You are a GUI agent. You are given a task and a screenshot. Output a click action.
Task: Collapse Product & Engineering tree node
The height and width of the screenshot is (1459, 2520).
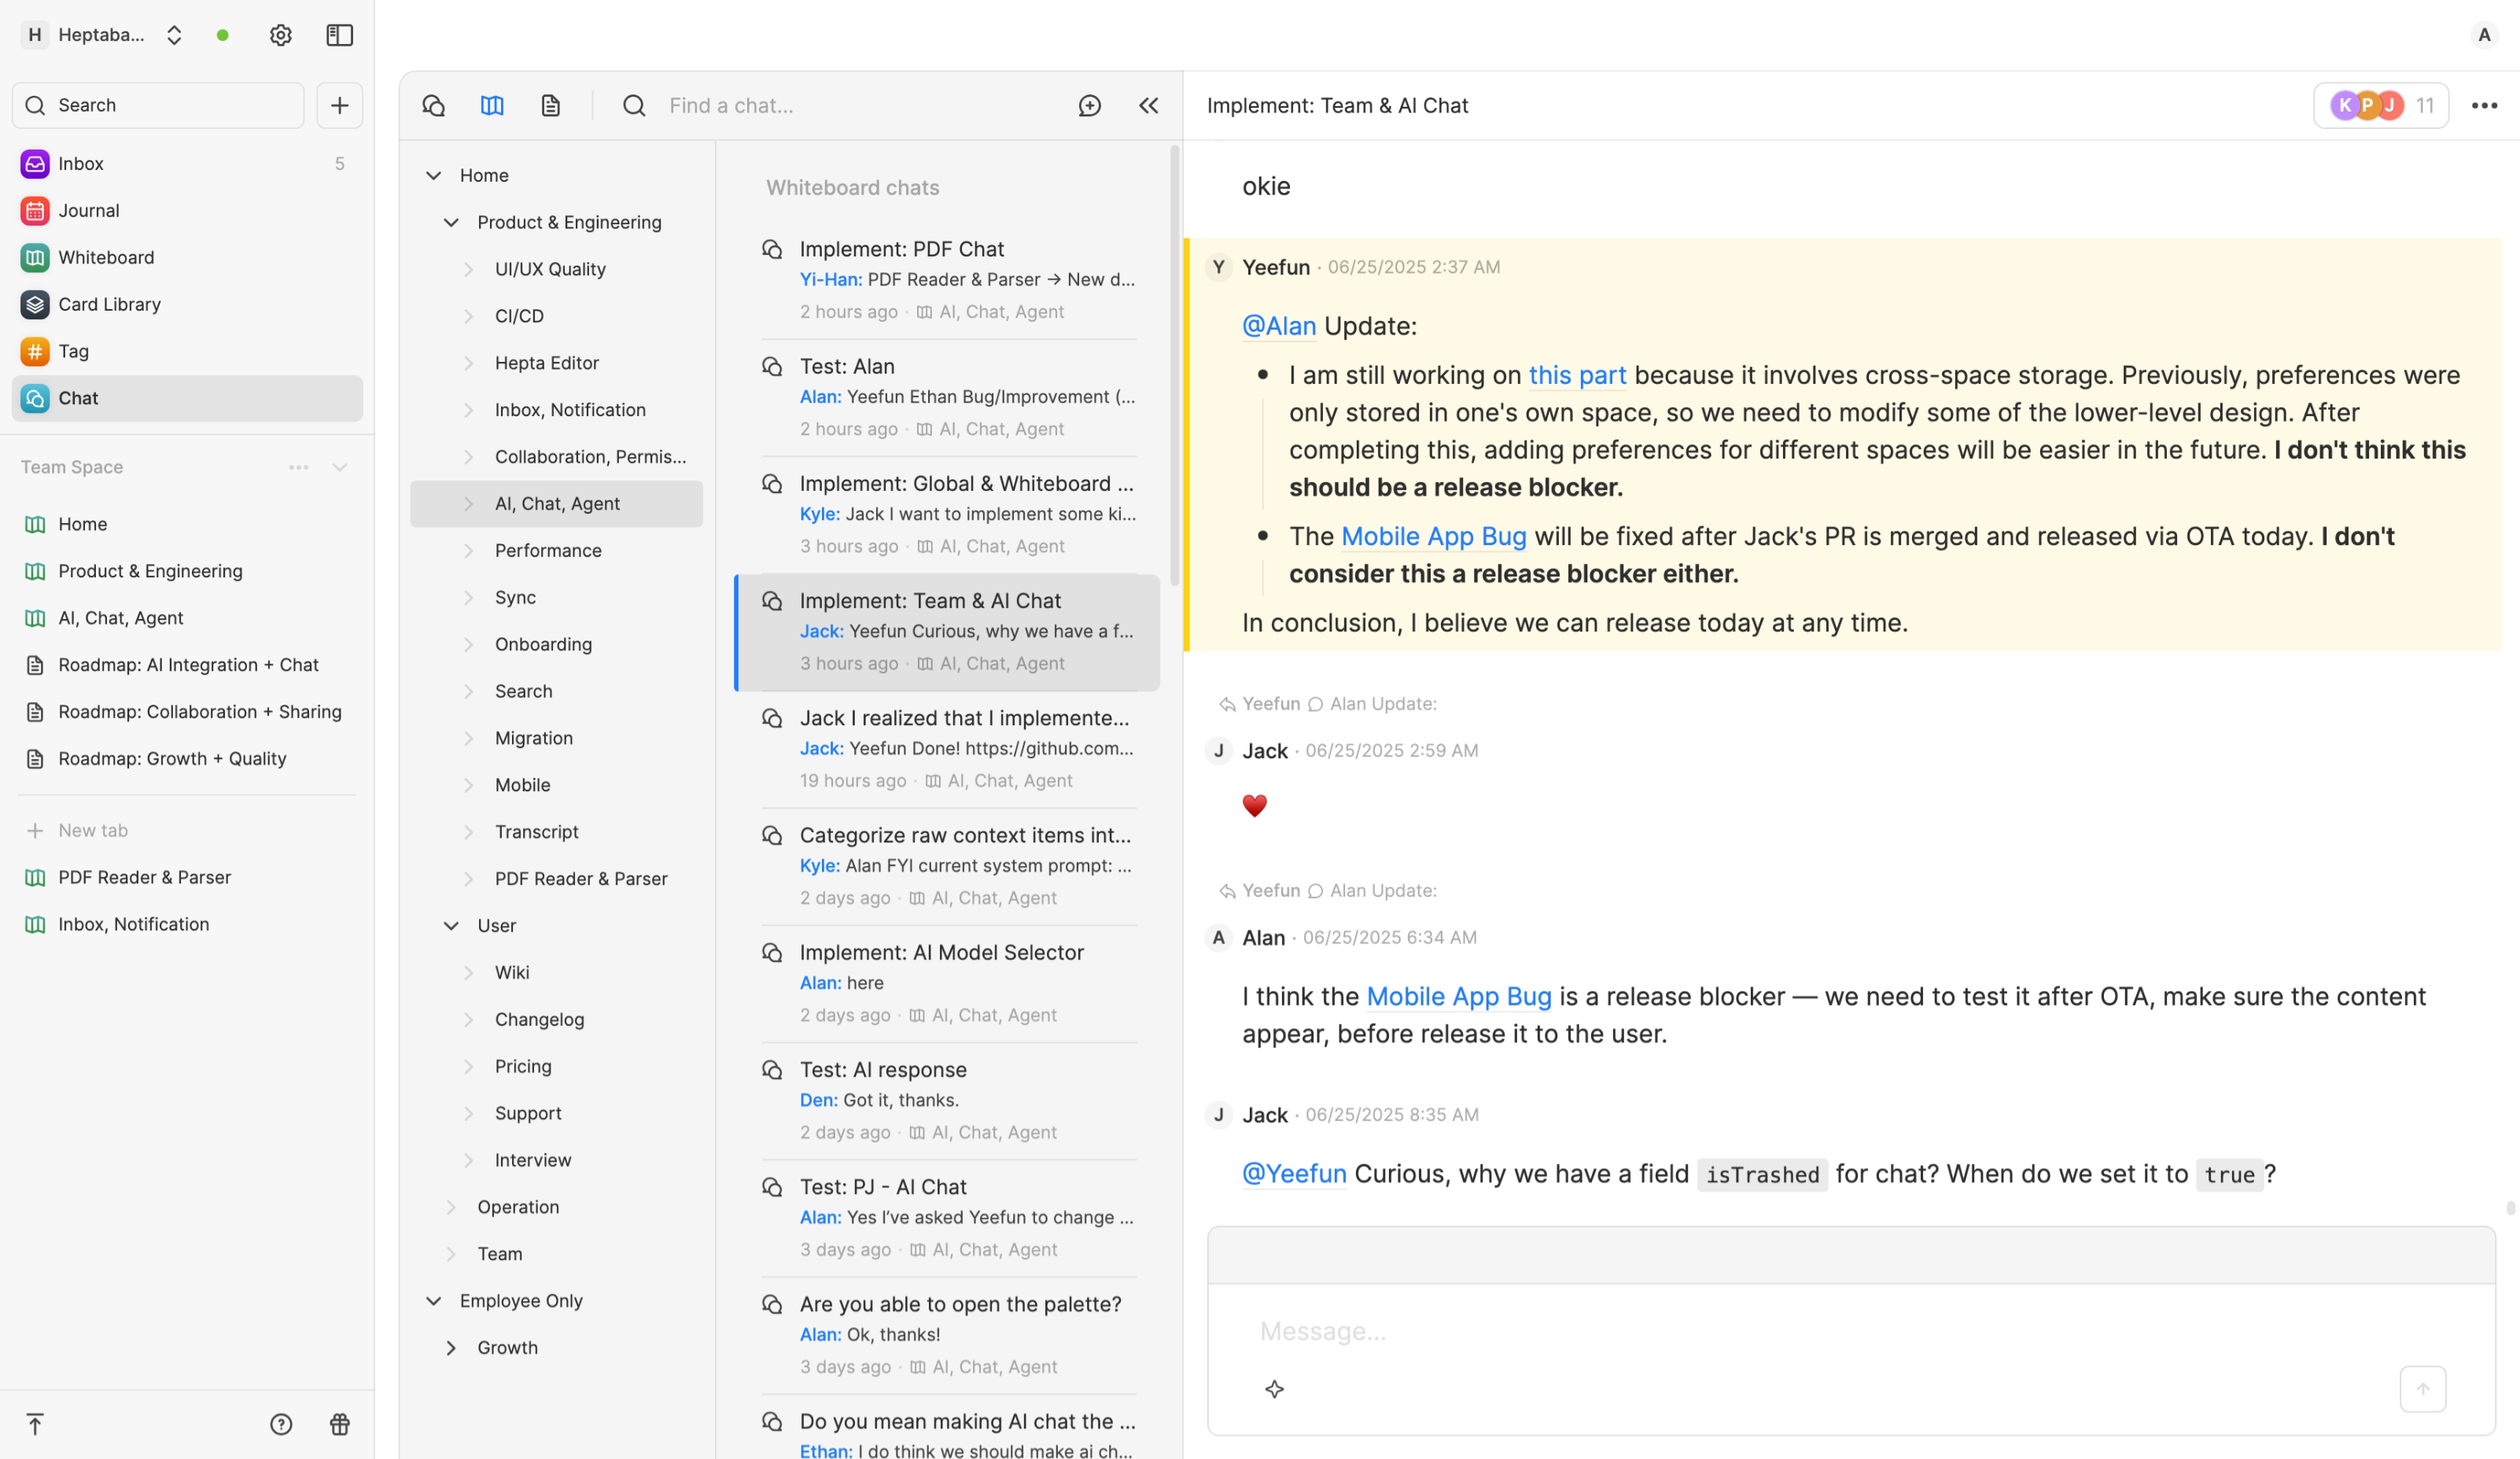pyautogui.click(x=451, y=222)
